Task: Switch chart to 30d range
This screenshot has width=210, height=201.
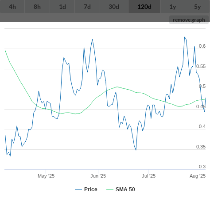Action: pyautogui.click(x=114, y=7)
